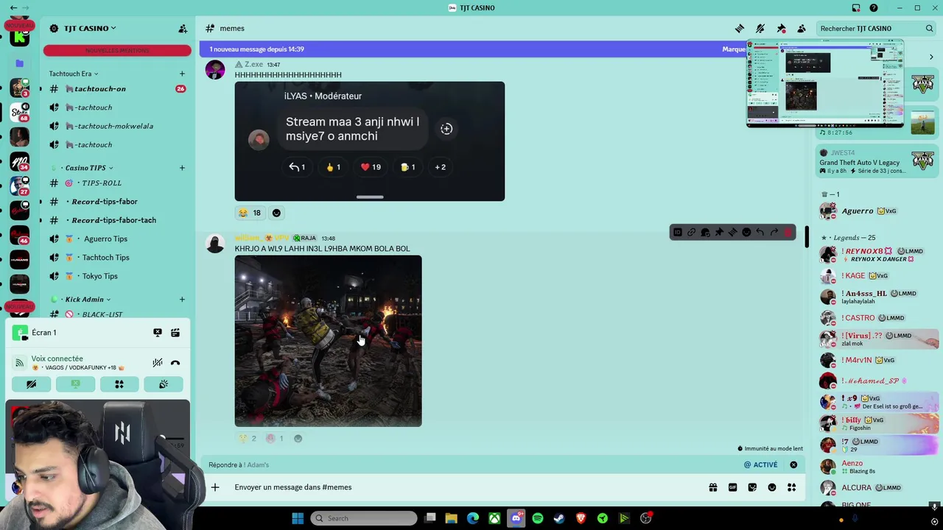
Task: Disconnect from voice call
Action: pos(175,363)
